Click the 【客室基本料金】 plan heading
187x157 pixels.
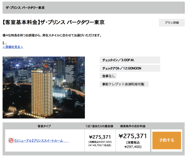53,22
